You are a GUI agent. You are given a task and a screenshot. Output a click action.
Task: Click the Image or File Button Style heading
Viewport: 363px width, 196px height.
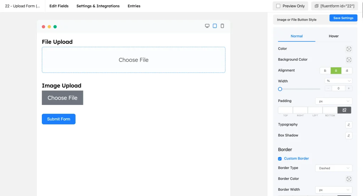(297, 19)
